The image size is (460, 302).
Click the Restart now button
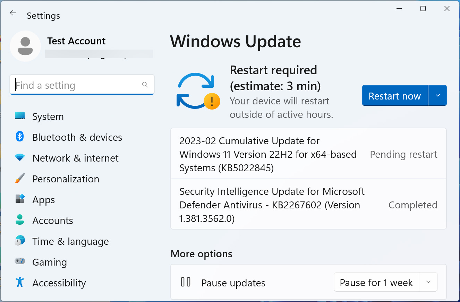395,95
